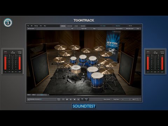Click the SOUNDTEST label
The image size is (168, 126).
(84, 106)
